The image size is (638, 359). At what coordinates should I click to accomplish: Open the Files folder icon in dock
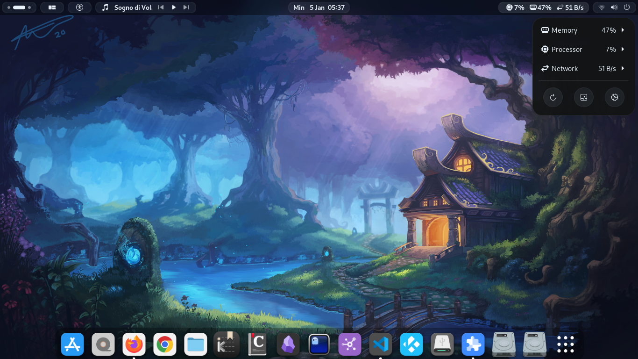tap(196, 345)
